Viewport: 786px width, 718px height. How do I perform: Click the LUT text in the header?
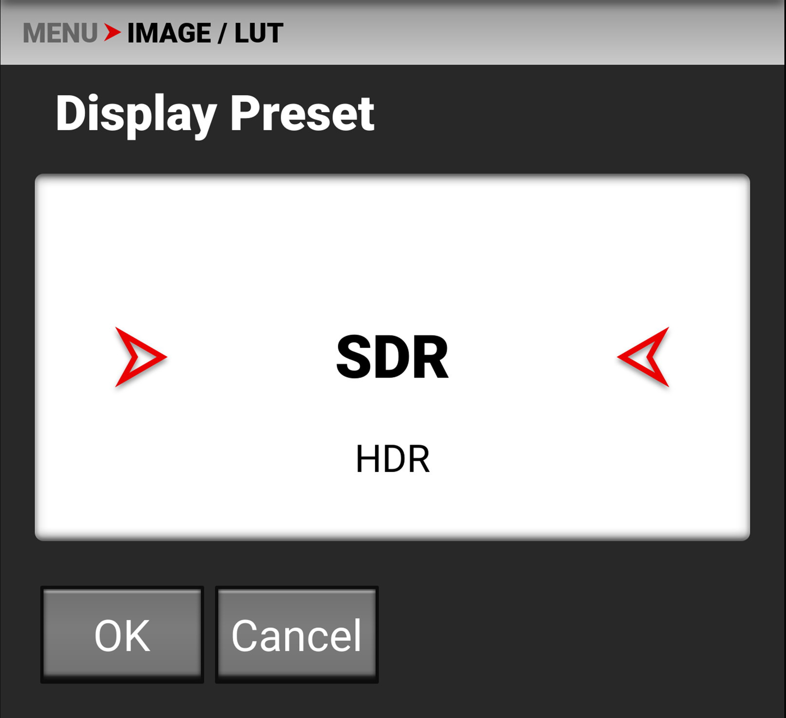(259, 33)
